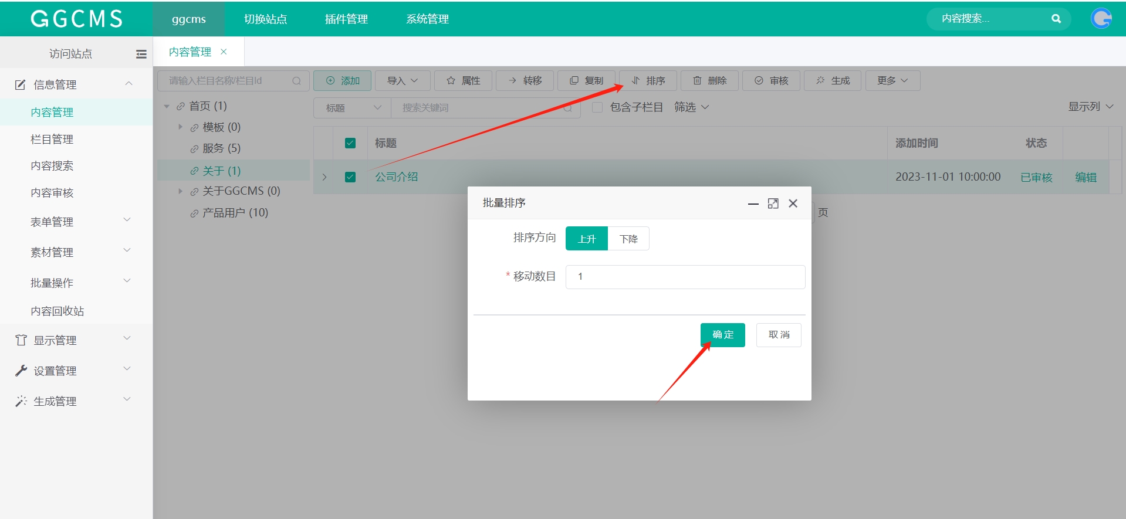1126x519 pixels.
Task: Click the search magnifier icon in header
Action: (x=1056, y=19)
